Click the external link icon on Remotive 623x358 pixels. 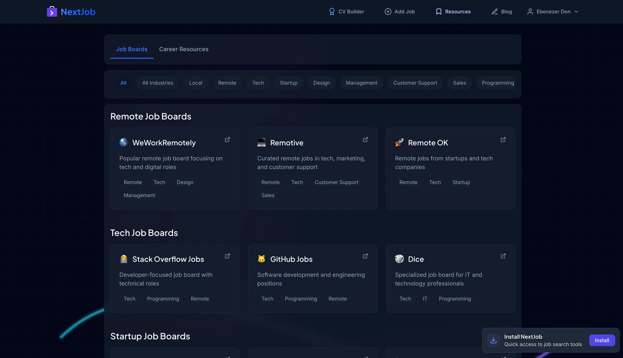pos(365,140)
